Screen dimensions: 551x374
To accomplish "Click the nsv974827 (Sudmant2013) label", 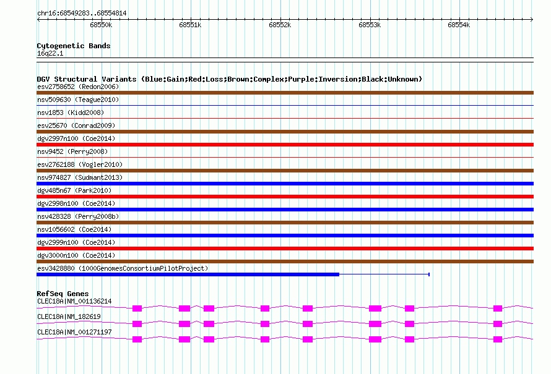I will [x=80, y=177].
